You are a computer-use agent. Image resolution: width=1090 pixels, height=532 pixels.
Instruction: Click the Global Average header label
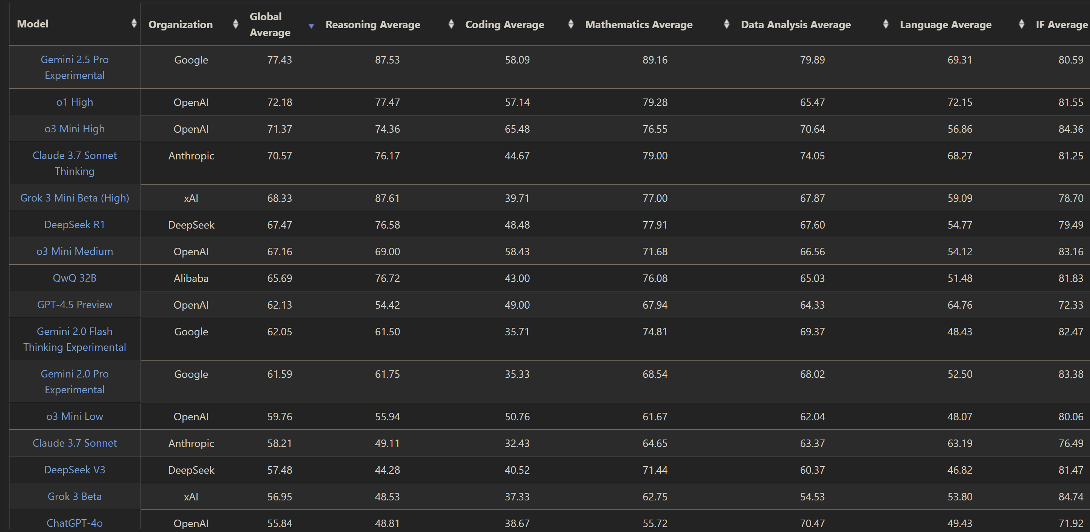270,24
